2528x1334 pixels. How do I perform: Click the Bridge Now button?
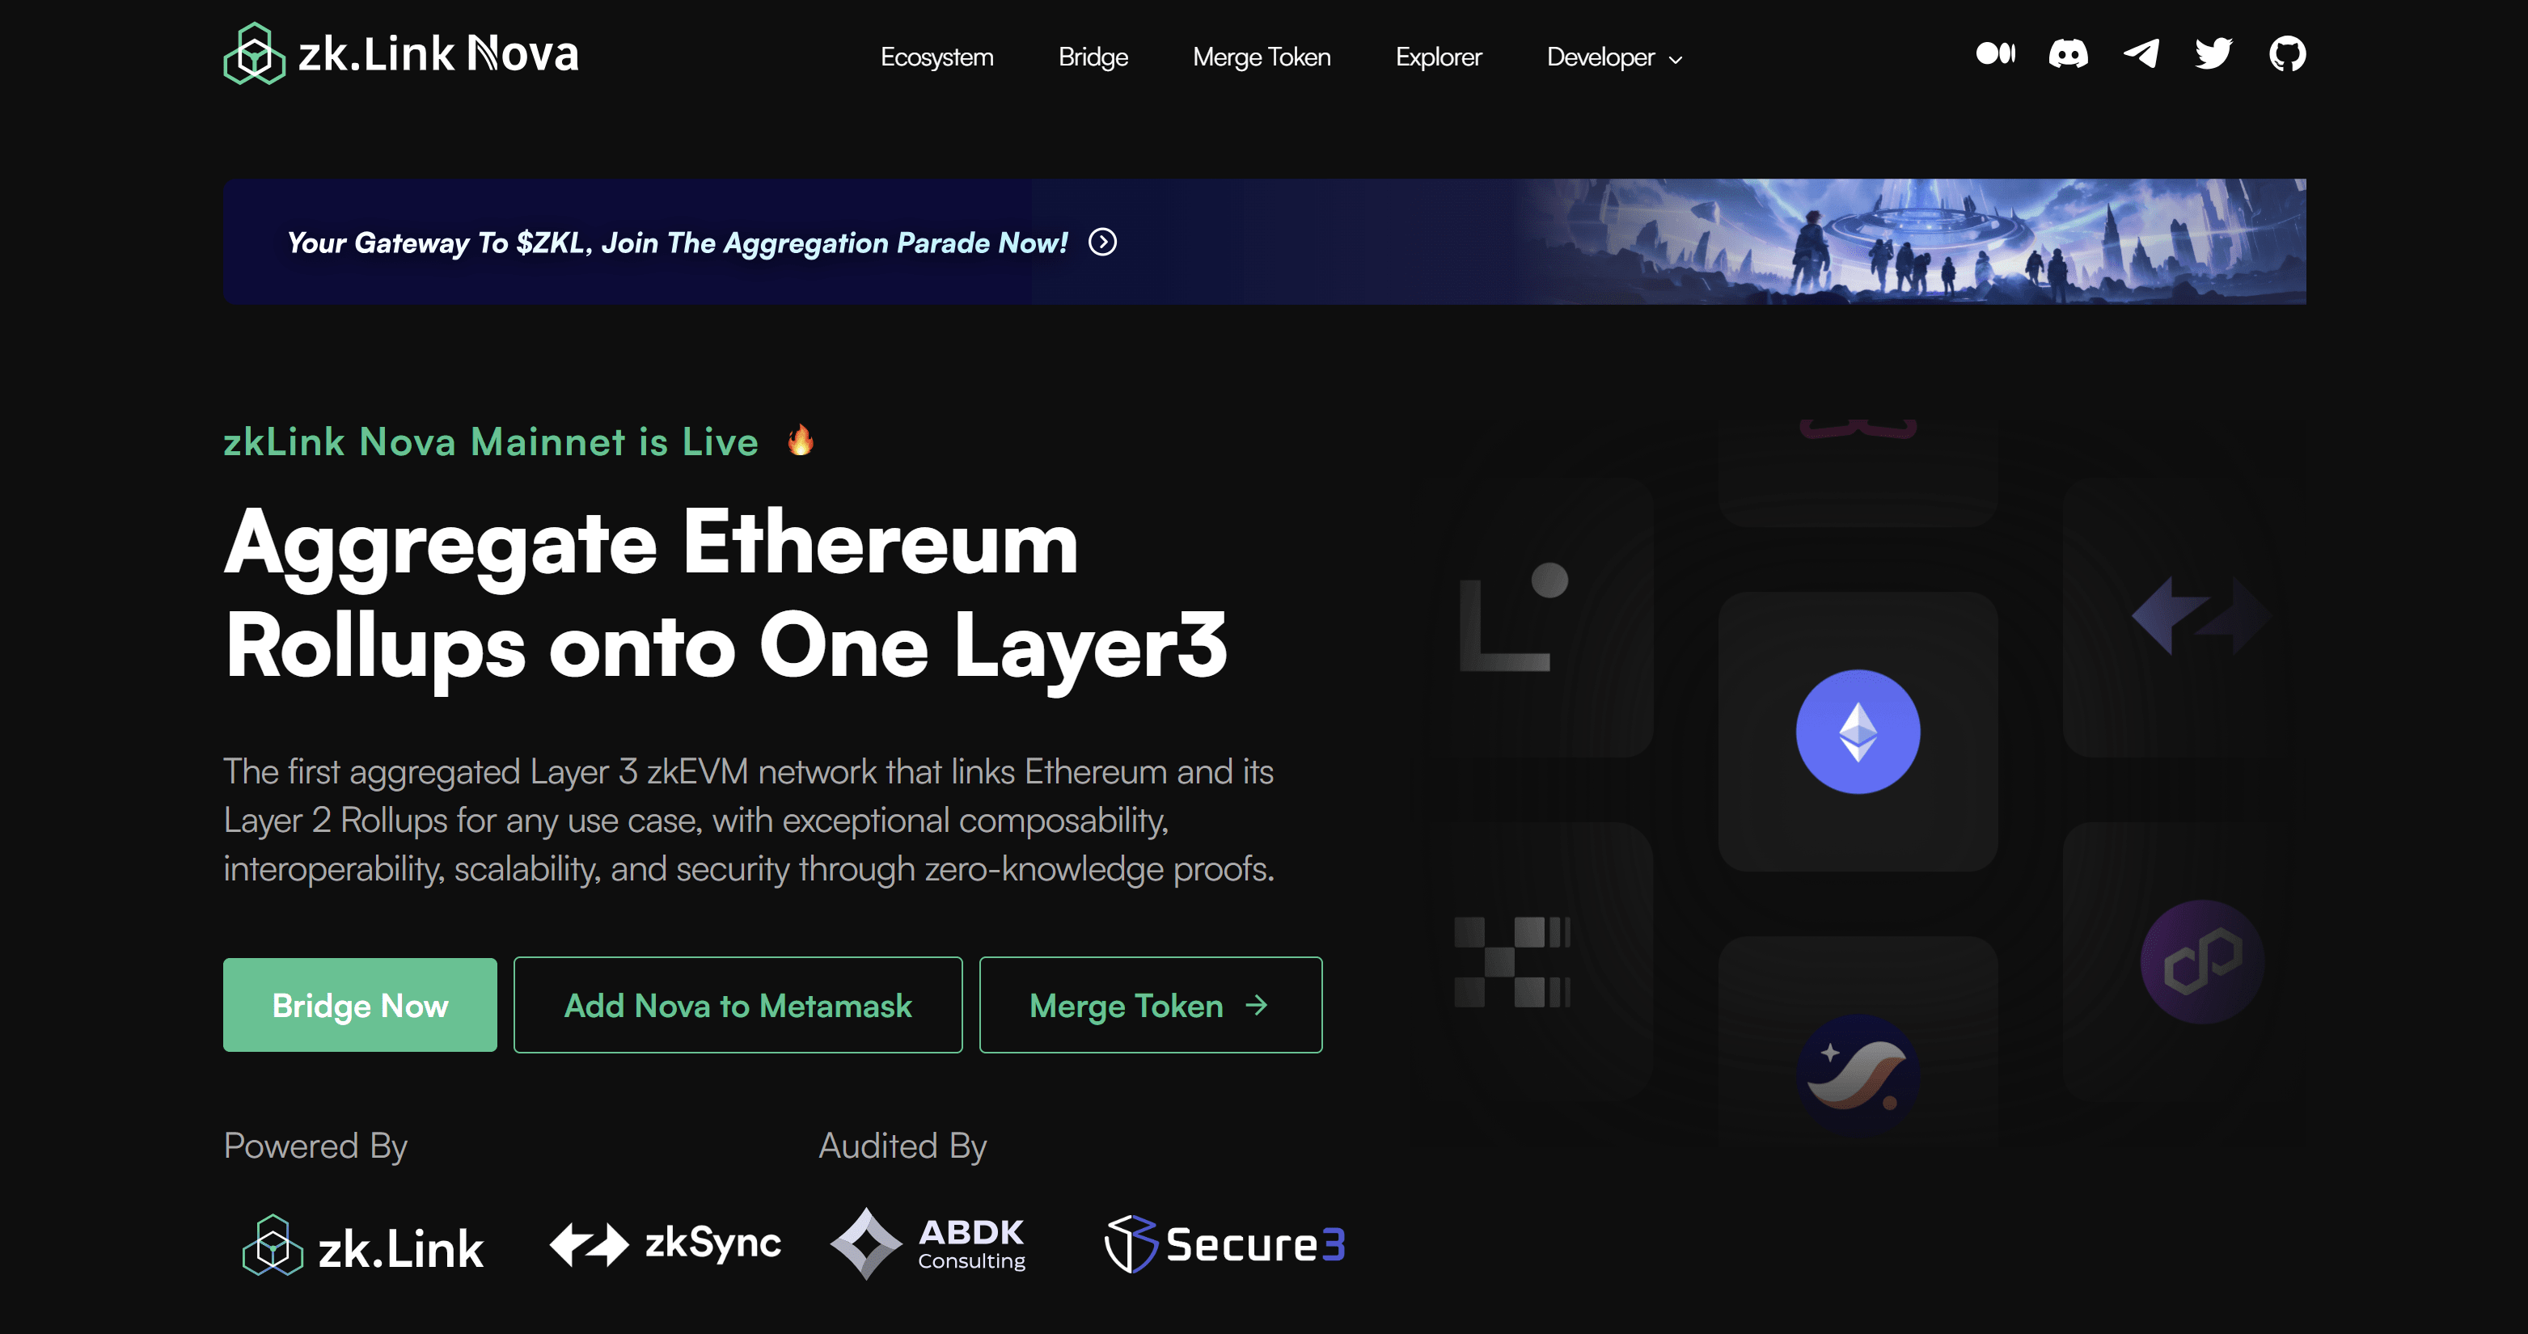360,1006
